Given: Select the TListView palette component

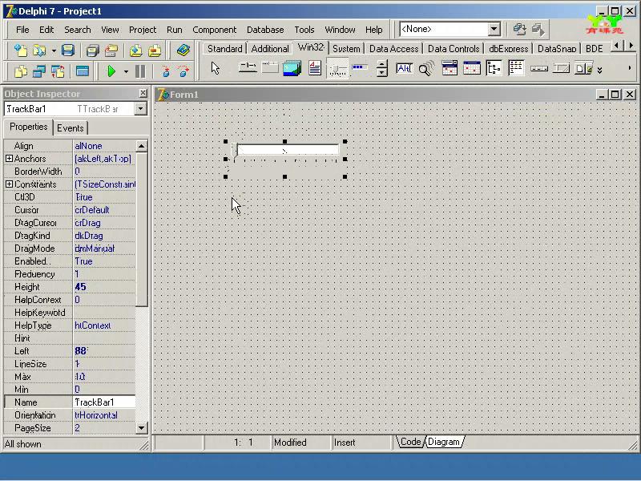Looking at the screenshot, I should click(516, 68).
